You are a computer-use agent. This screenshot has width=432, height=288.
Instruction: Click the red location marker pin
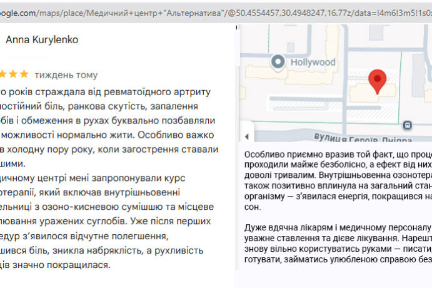376,81
